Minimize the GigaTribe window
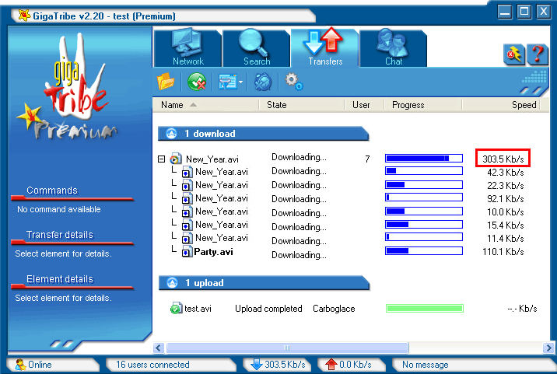This screenshot has width=557, height=374. click(x=504, y=12)
